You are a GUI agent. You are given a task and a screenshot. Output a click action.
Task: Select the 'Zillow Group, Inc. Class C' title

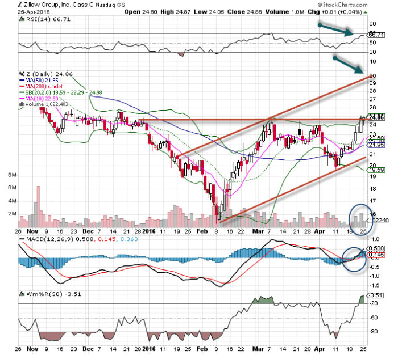pyautogui.click(x=59, y=5)
